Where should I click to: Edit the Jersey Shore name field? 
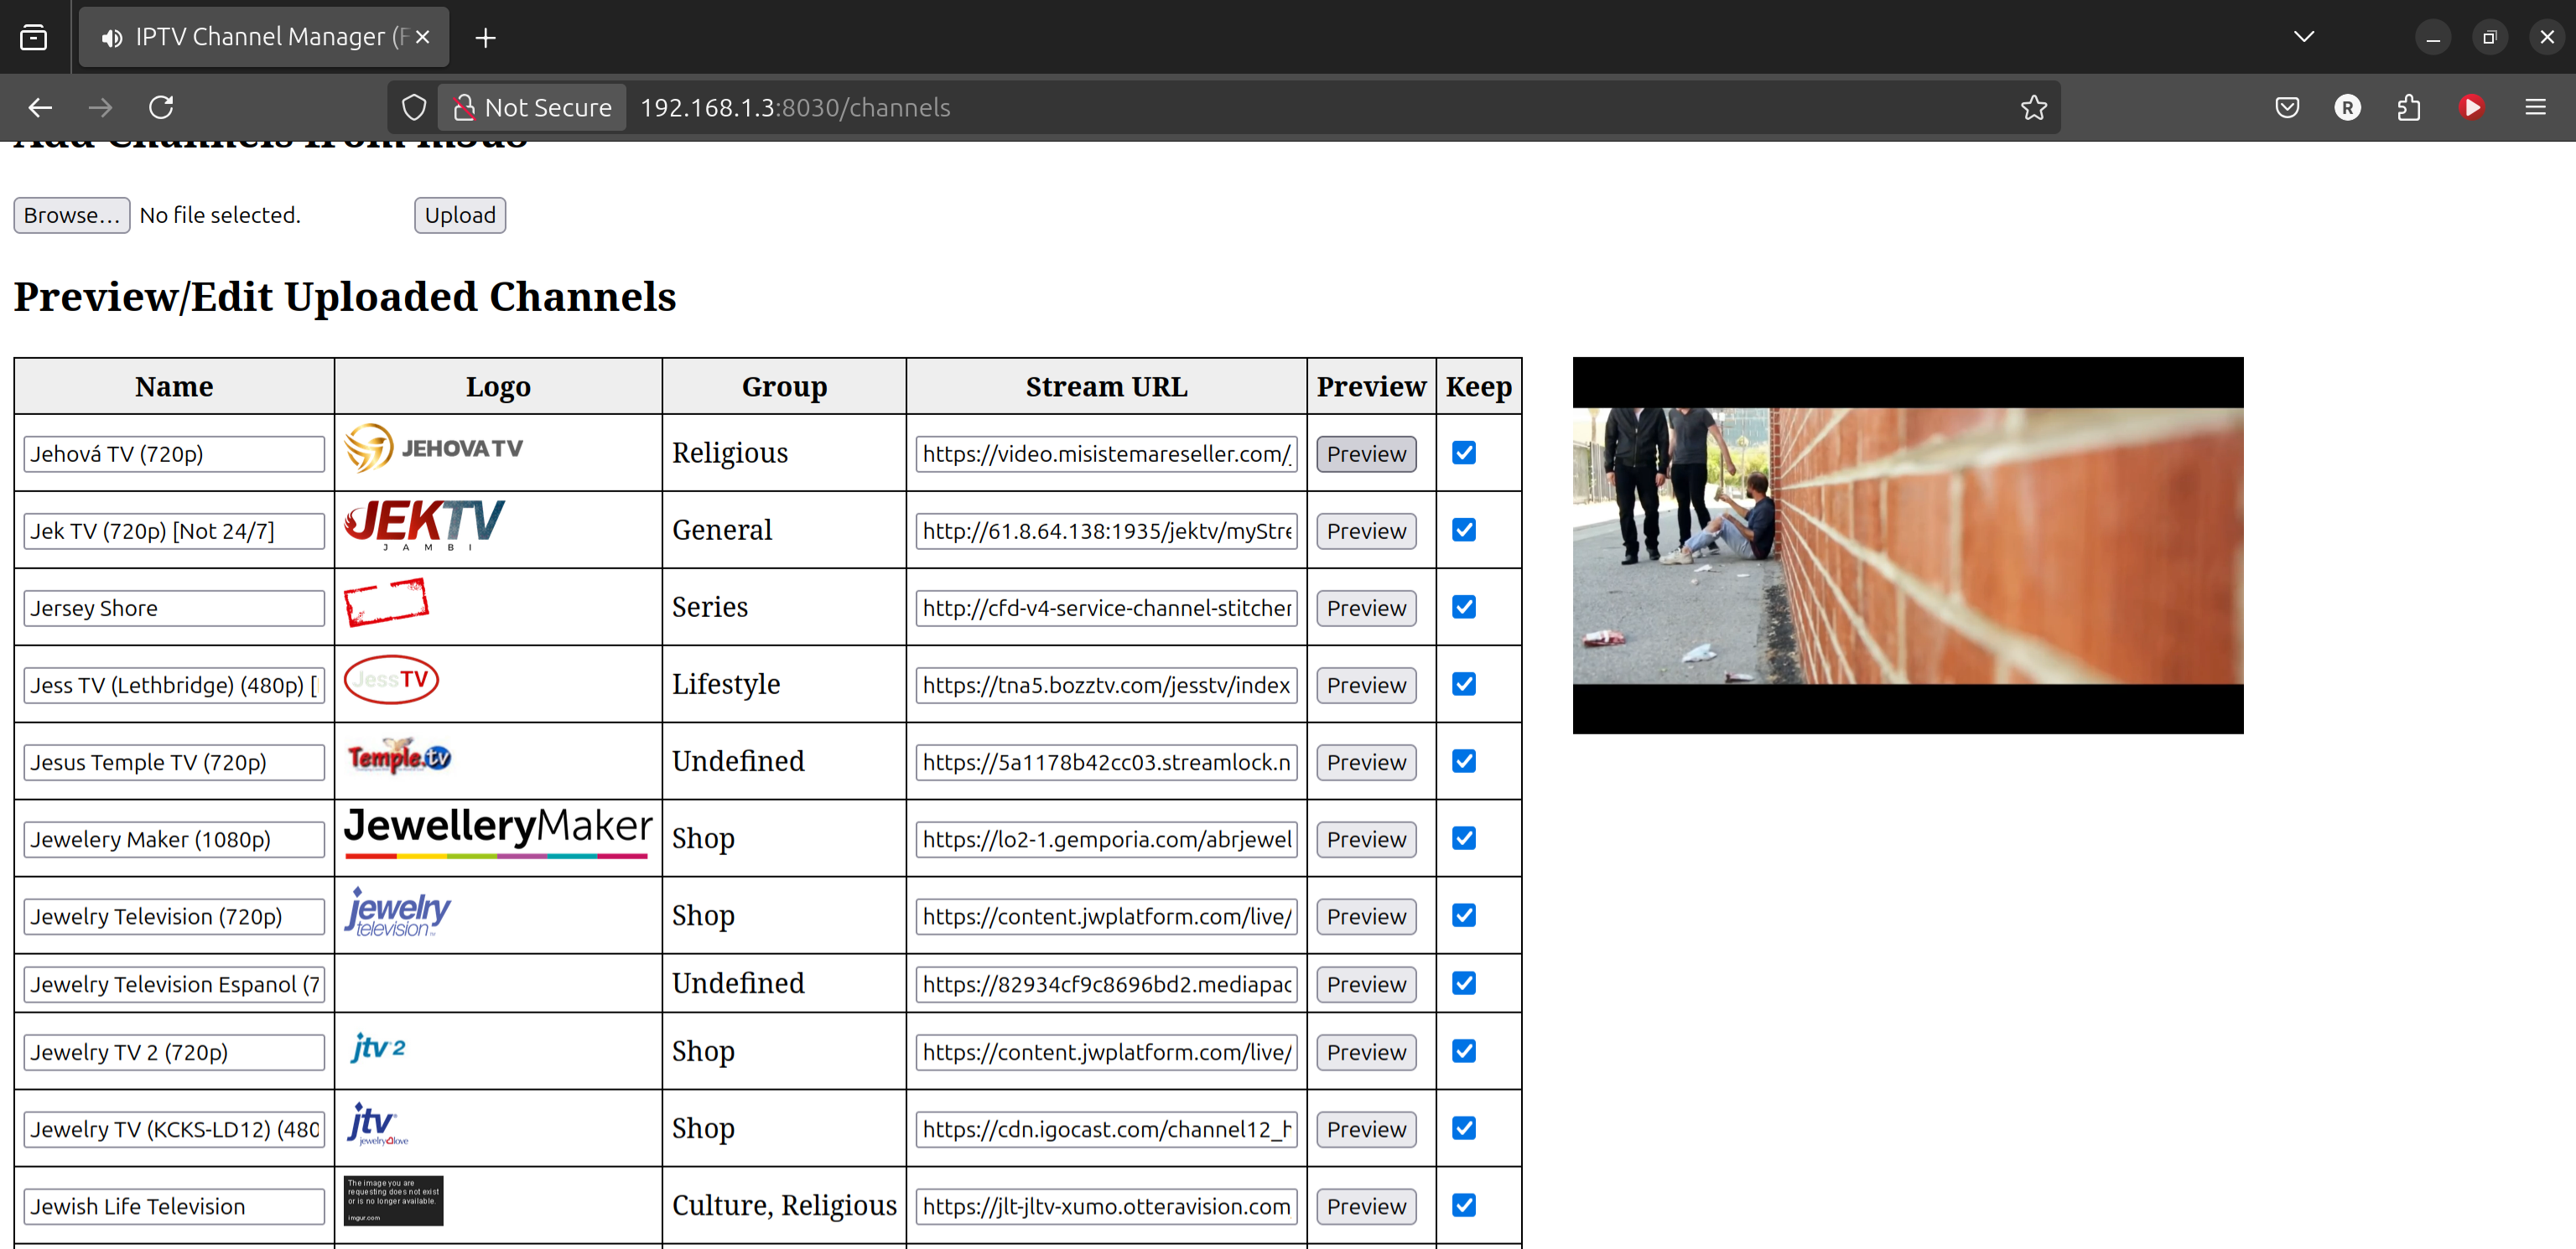(174, 608)
